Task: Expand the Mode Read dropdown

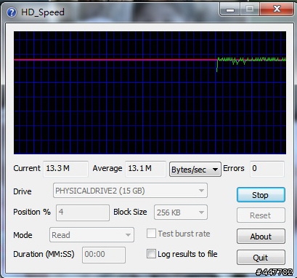Action: point(91,234)
